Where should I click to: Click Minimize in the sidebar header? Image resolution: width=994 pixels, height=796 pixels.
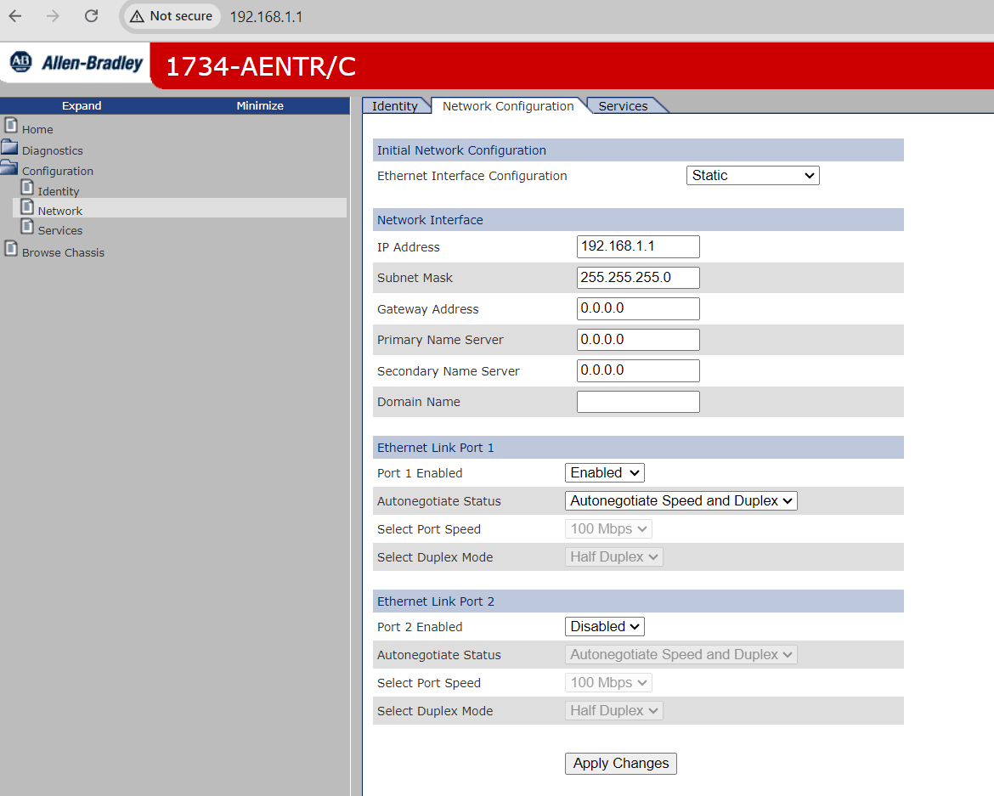(x=260, y=106)
